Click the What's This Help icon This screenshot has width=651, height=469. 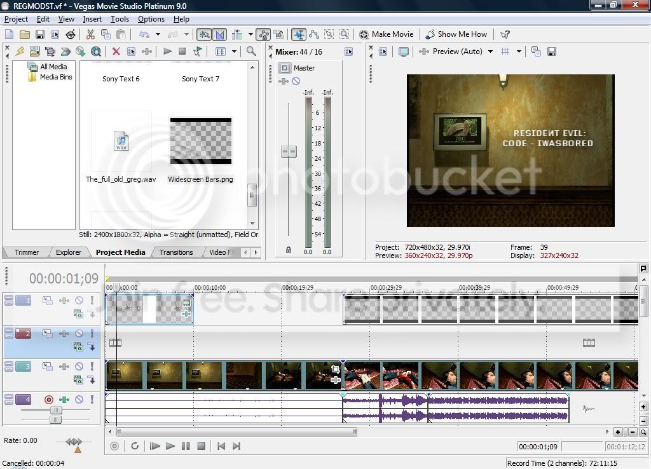click(505, 34)
